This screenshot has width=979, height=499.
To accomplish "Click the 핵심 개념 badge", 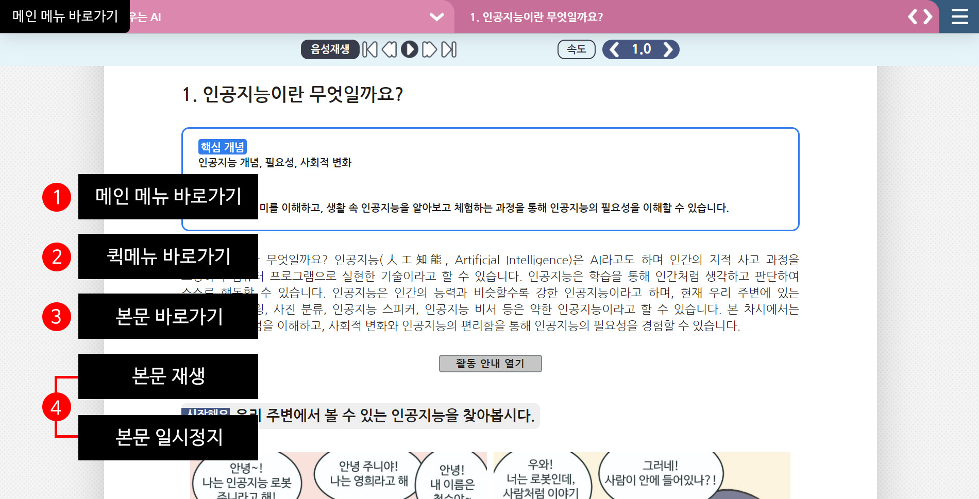I will click(x=223, y=147).
